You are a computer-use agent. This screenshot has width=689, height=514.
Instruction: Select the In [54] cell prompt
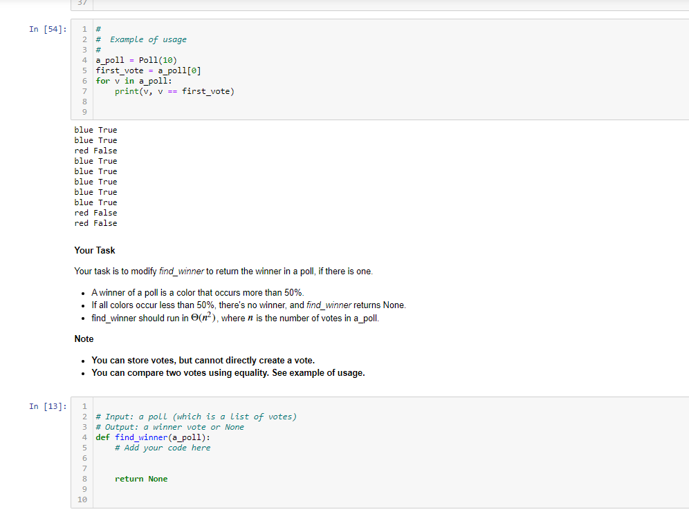click(x=48, y=29)
